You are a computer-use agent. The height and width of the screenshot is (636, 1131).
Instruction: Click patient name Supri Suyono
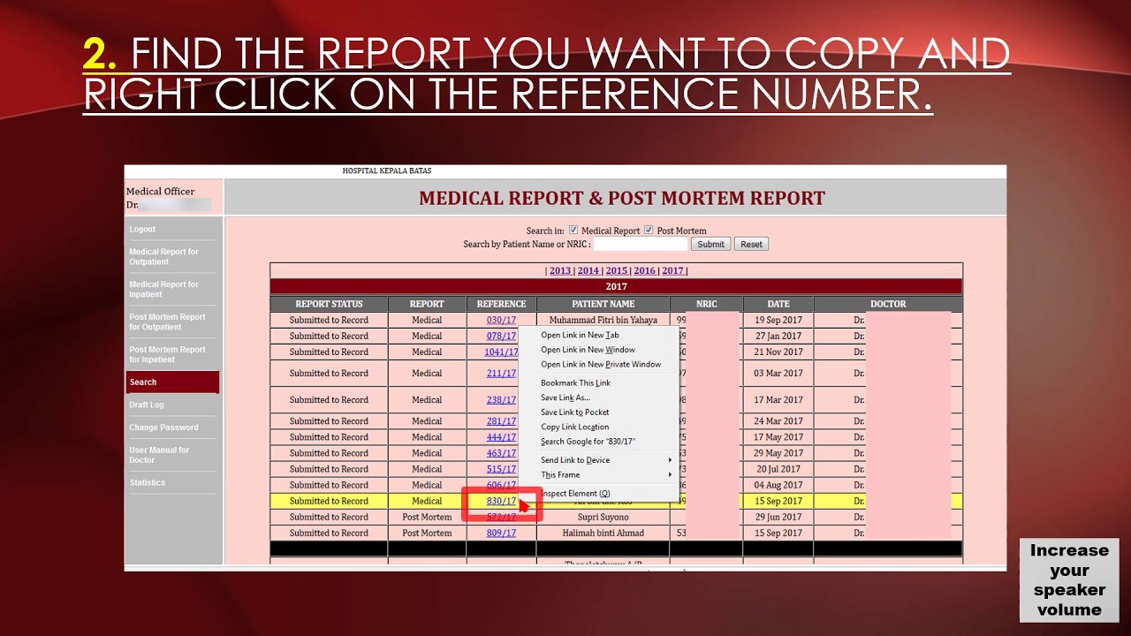603,518
